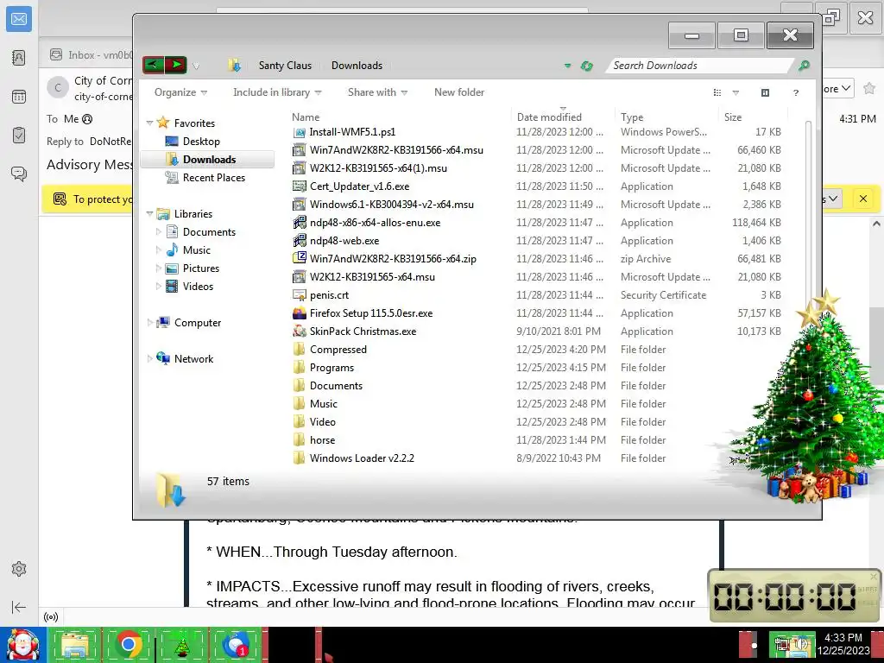Open the address bar history dropdown arrow
The width and height of the screenshot is (884, 663).
tap(568, 66)
